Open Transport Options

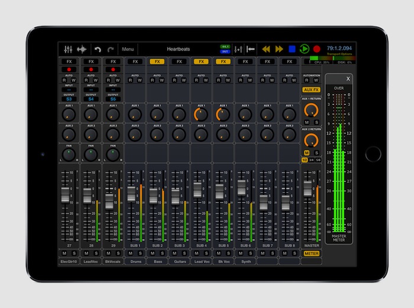click(339, 54)
